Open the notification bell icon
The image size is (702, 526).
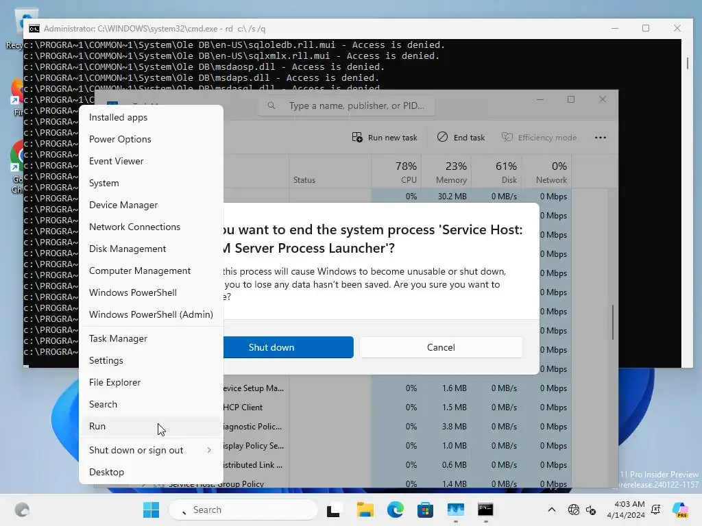coord(656,510)
